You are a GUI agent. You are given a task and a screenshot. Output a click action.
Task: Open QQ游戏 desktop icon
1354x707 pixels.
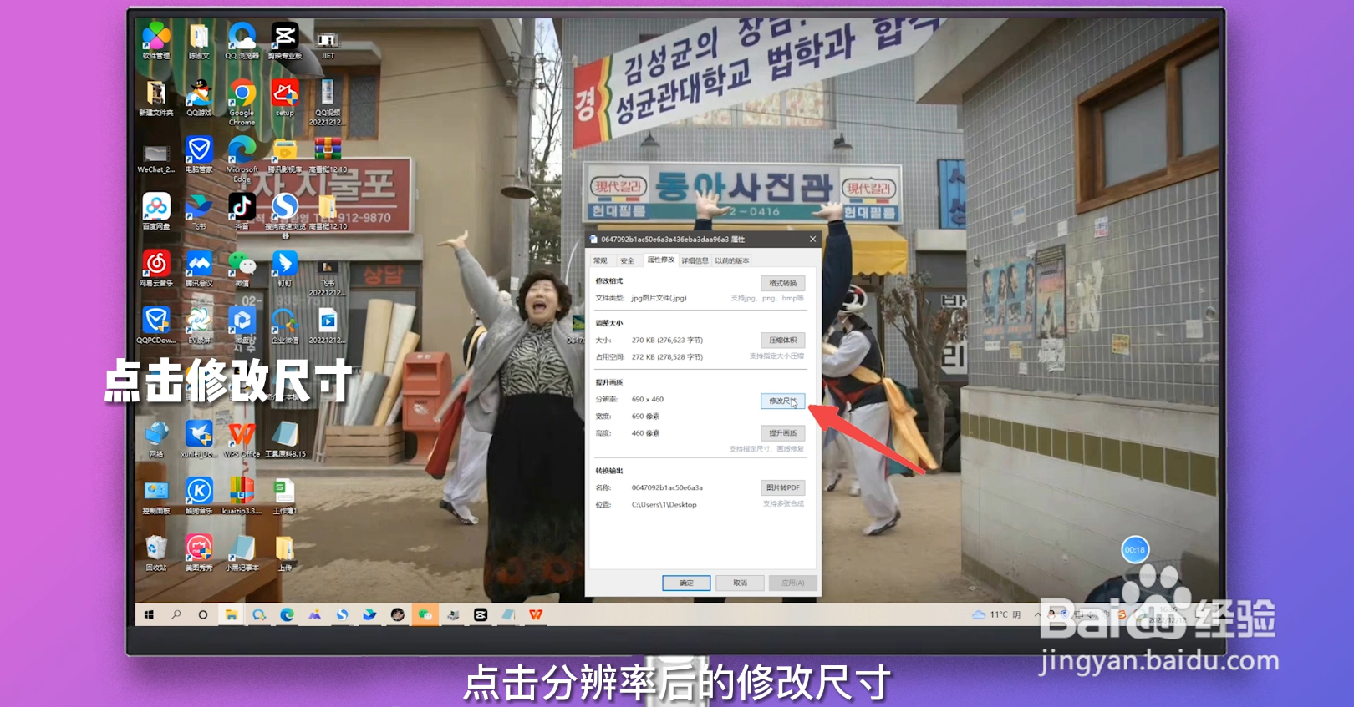[199, 98]
